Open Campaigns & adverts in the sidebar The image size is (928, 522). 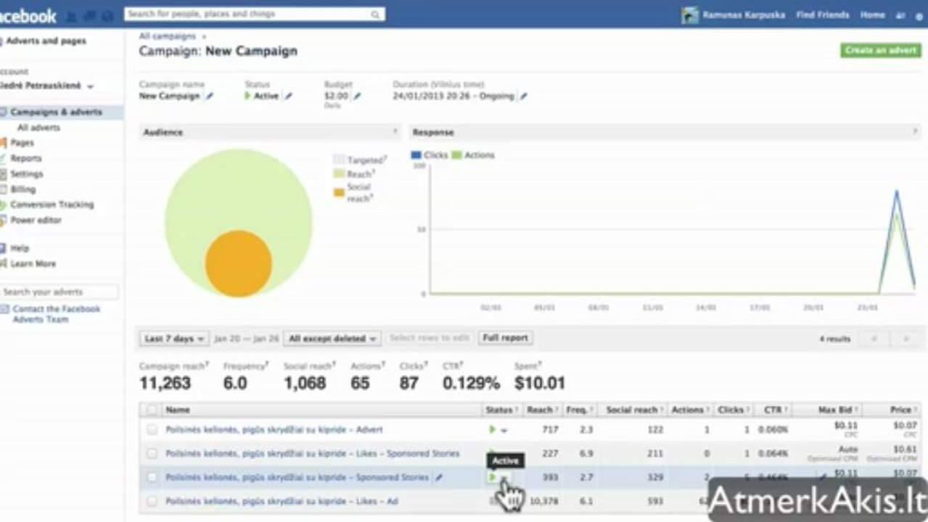click(56, 112)
